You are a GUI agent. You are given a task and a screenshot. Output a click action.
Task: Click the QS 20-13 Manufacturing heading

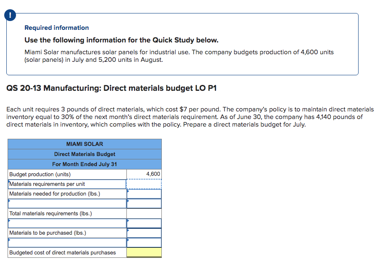pyautogui.click(x=112, y=88)
